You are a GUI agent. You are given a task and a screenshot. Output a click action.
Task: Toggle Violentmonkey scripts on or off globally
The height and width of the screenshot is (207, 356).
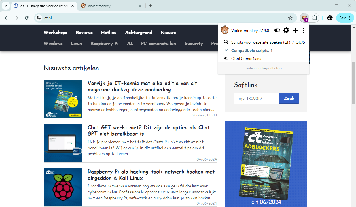click(277, 30)
